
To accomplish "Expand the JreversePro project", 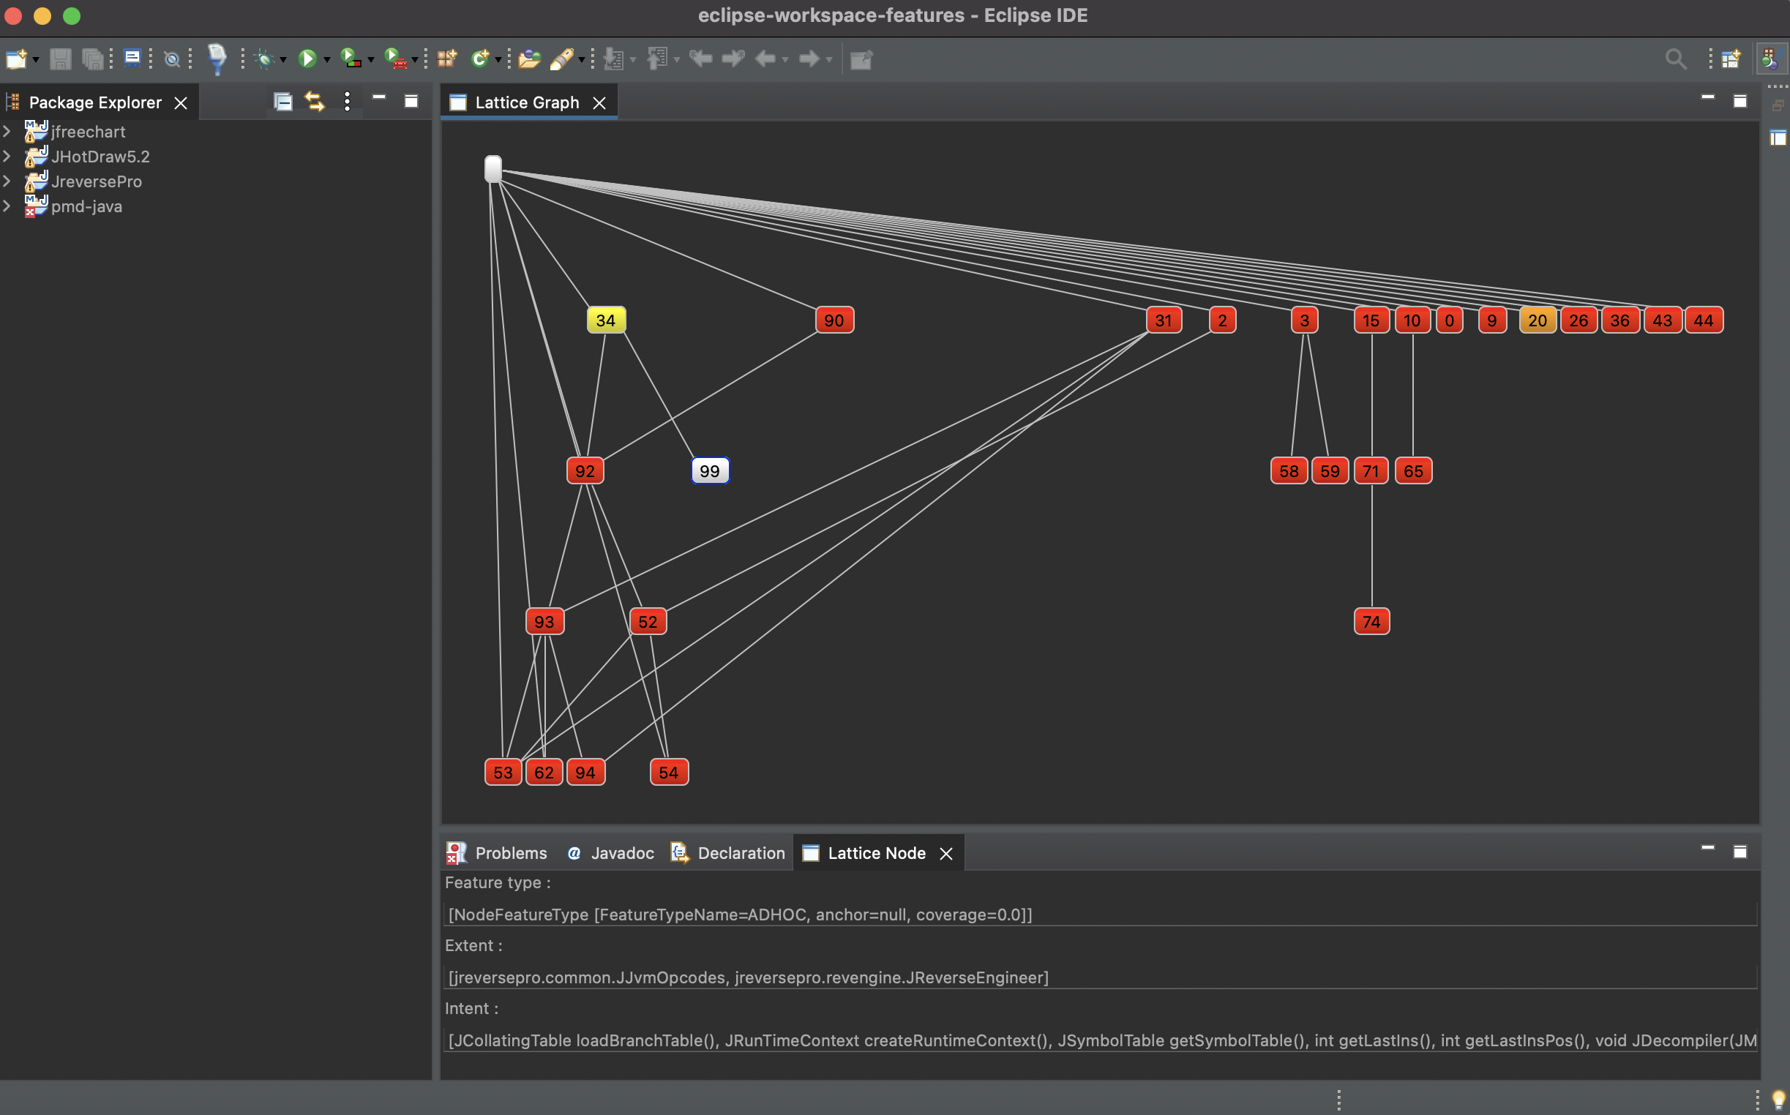I will pyautogui.click(x=7, y=181).
